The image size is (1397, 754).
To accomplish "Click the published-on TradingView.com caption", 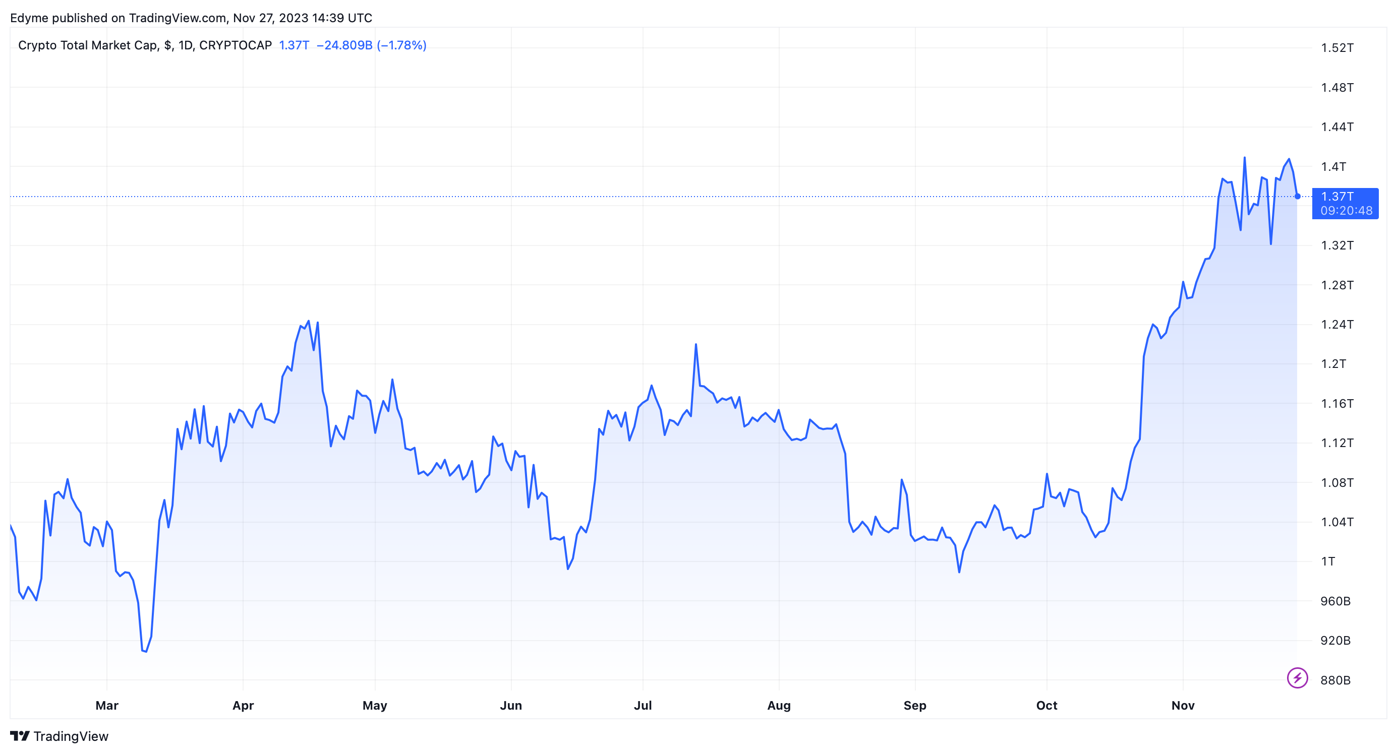I will click(191, 18).
